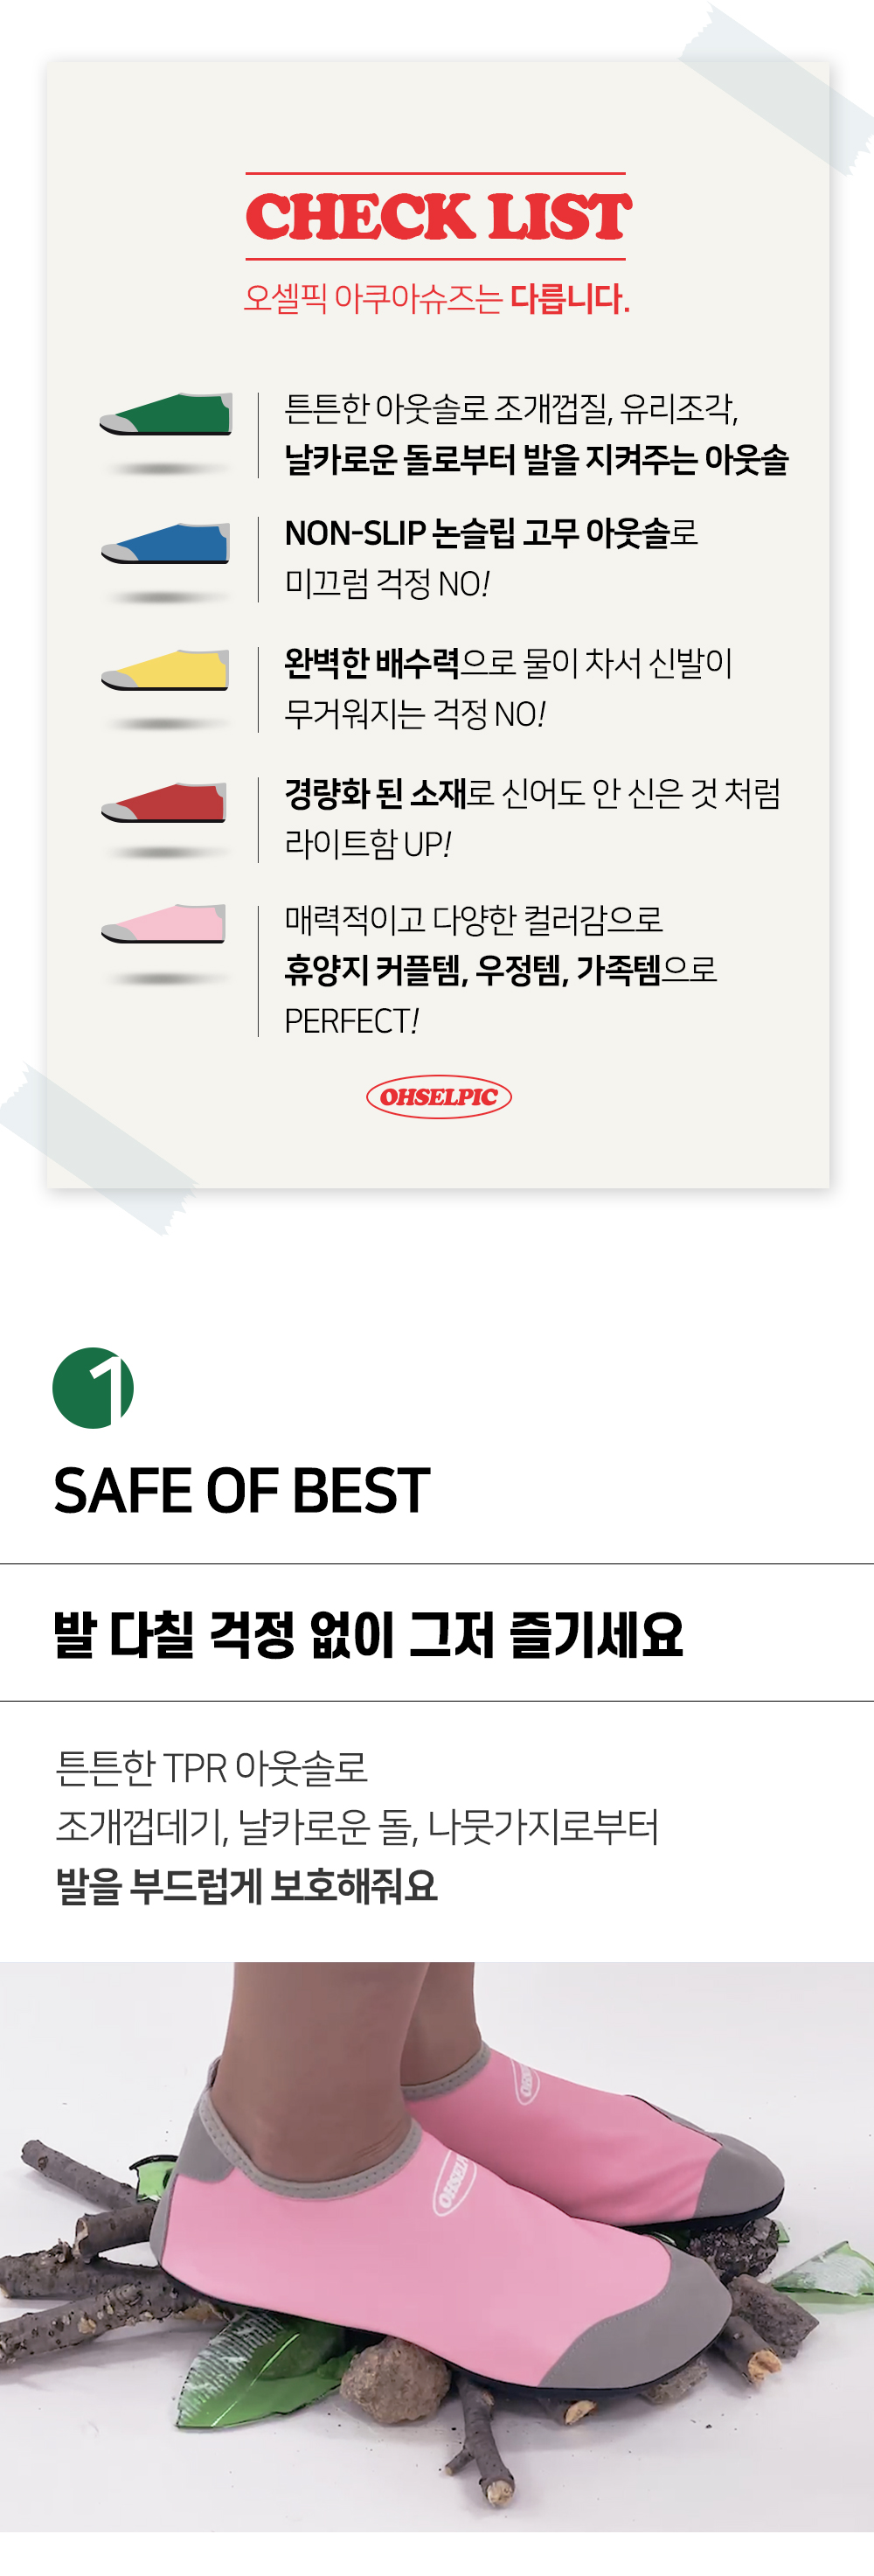The width and height of the screenshot is (874, 2576).
Task: Click the CHECK LIST red heading
Action: point(438,216)
